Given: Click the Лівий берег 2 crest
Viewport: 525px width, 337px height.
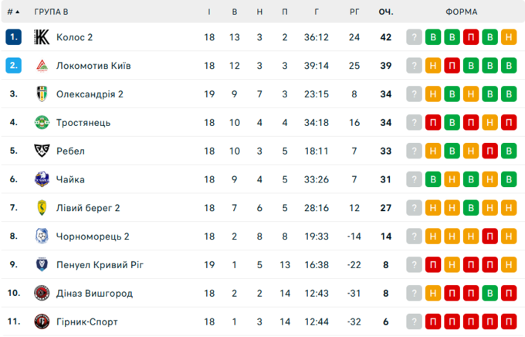Looking at the screenshot, I should (x=42, y=208).
